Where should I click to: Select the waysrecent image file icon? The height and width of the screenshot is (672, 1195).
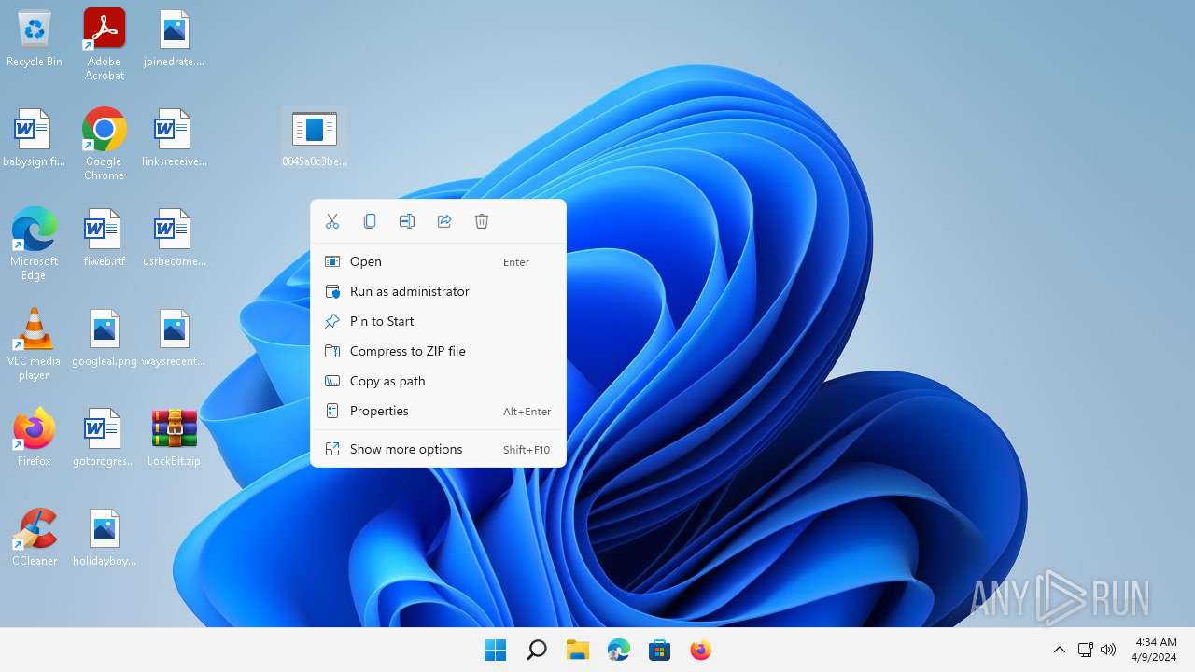[x=175, y=339]
